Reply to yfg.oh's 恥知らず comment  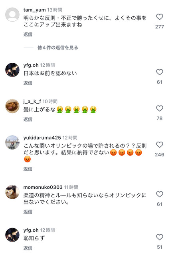tap(28, 248)
